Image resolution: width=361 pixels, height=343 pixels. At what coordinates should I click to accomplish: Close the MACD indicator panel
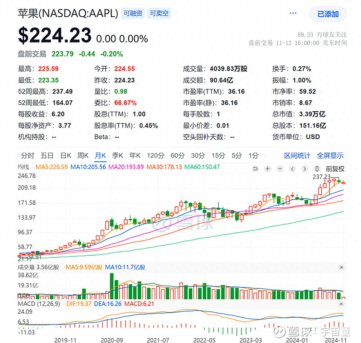click(342, 304)
